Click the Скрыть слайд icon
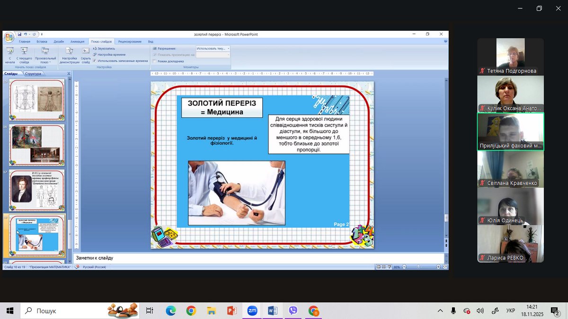This screenshot has width=568, height=319. [86, 51]
